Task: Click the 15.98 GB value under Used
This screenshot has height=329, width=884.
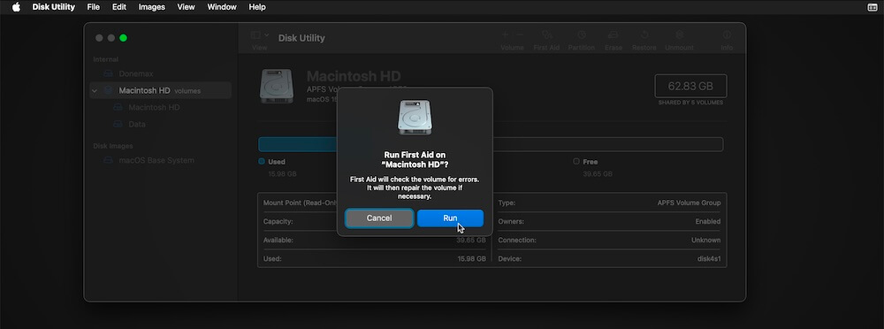Action: point(283,174)
